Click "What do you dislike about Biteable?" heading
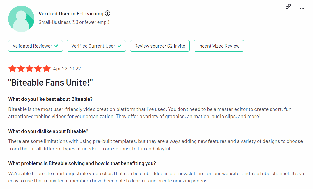Screen dimensions: 313x189 pyautogui.click(x=48, y=131)
